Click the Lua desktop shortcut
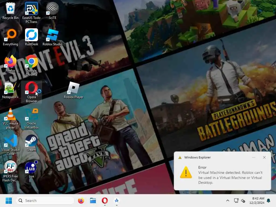 coord(31,170)
